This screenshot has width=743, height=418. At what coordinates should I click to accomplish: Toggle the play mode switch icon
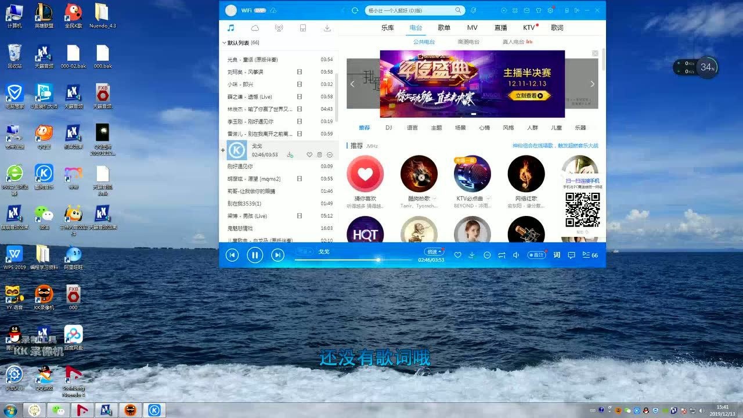tap(502, 255)
